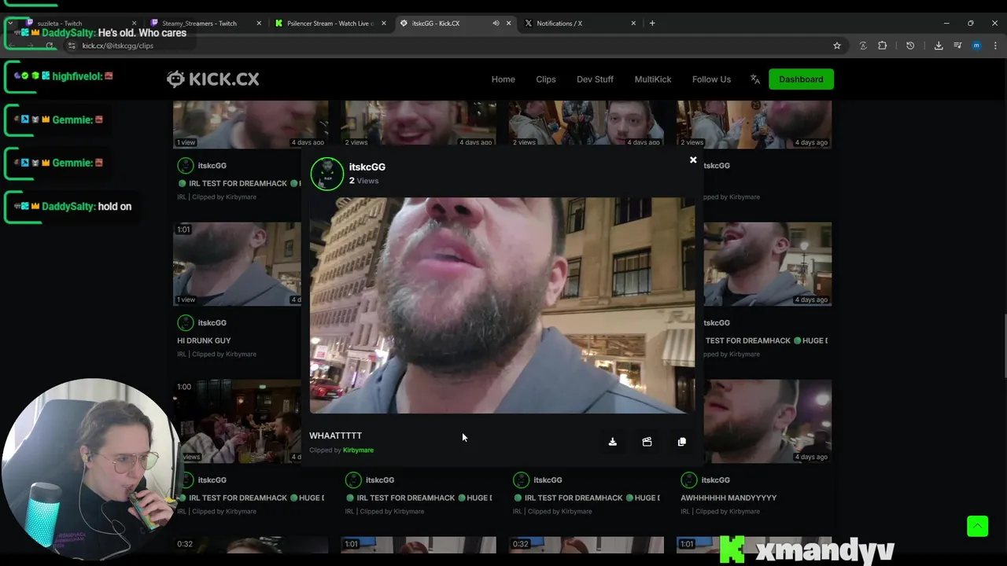
Task: Close the clip popup with the X
Action: click(693, 160)
